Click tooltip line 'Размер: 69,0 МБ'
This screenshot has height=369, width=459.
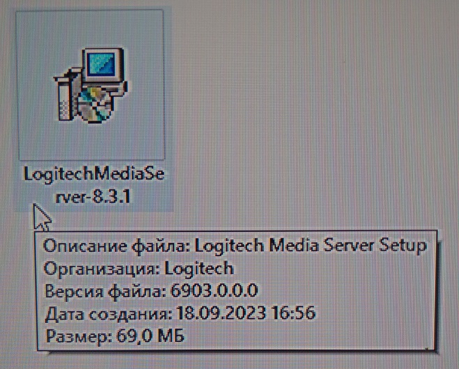coord(115,336)
